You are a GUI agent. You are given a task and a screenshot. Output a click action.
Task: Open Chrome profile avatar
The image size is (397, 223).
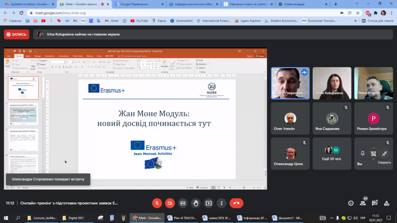(x=384, y=13)
